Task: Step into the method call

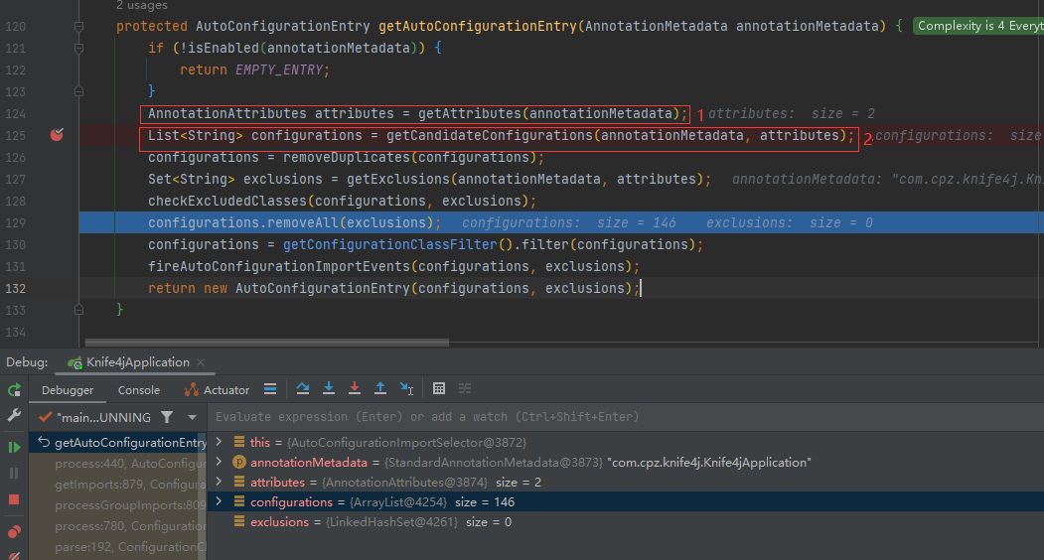Action: (x=329, y=389)
